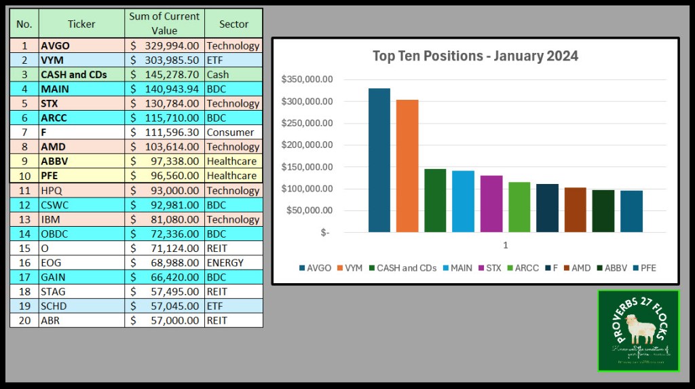Select the No. column header
Screen dimensions: 695x389
pyautogui.click(x=24, y=24)
